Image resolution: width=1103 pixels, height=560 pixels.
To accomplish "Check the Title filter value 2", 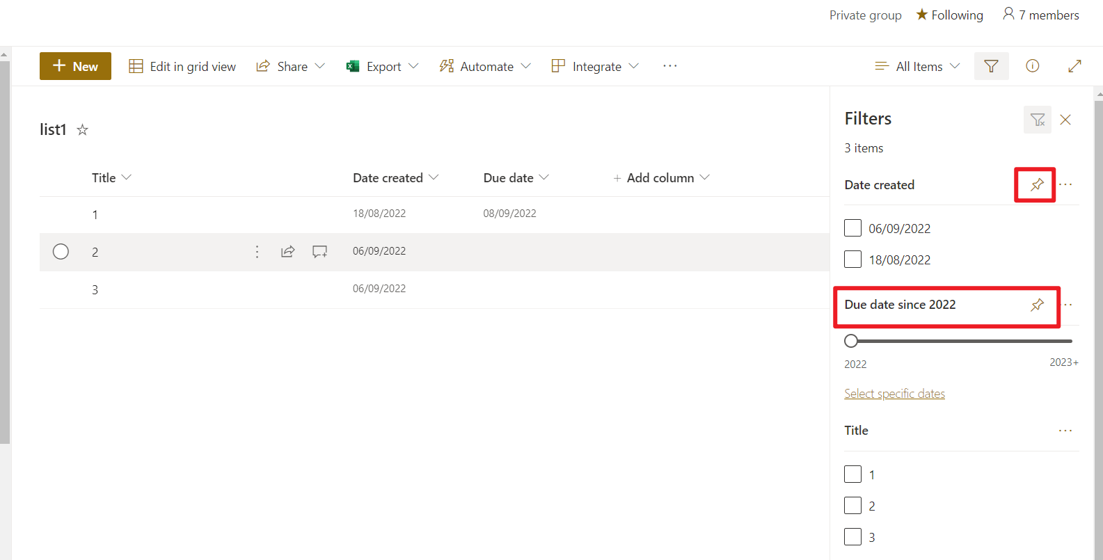I will coord(852,506).
